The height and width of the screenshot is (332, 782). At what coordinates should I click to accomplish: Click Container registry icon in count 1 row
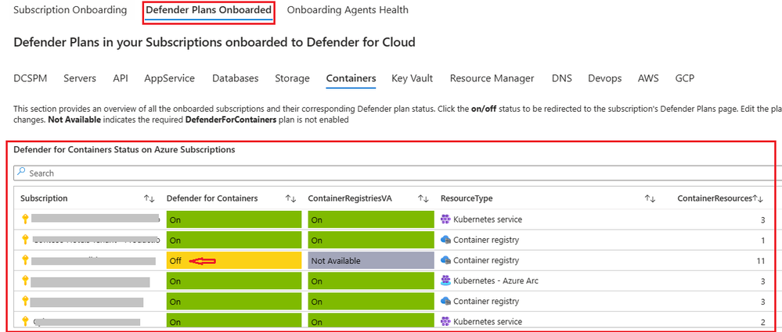445,239
